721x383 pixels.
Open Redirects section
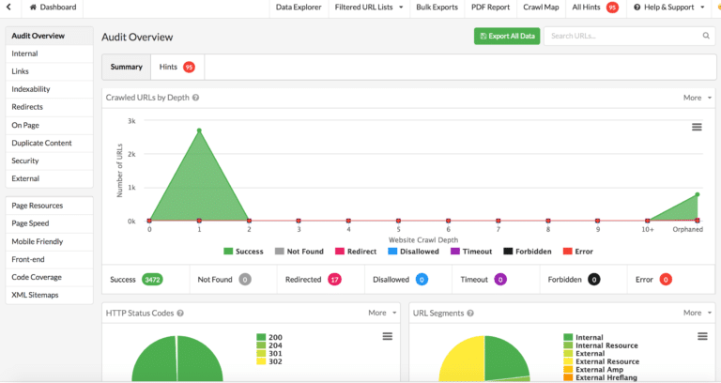pyautogui.click(x=49, y=107)
